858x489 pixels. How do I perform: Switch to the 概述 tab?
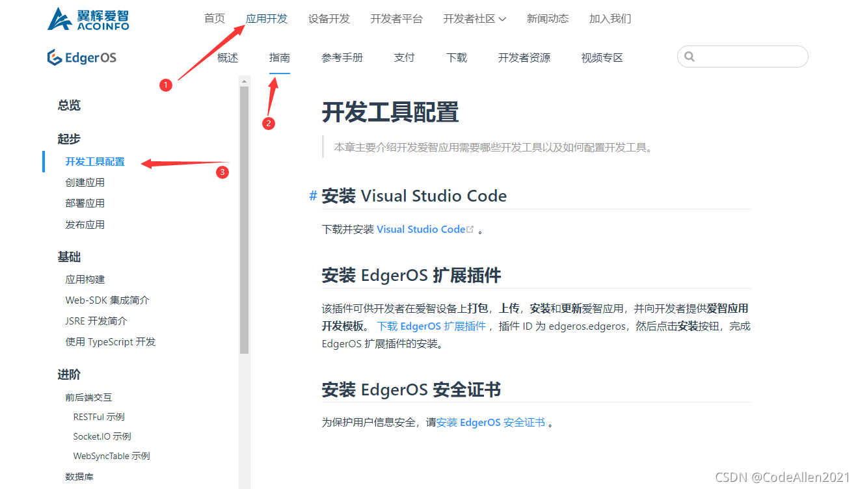228,58
